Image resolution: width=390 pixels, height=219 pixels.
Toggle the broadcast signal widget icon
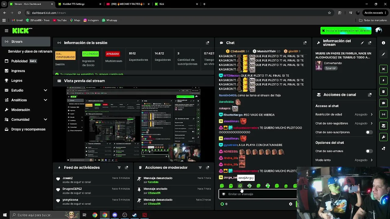click(384, 114)
